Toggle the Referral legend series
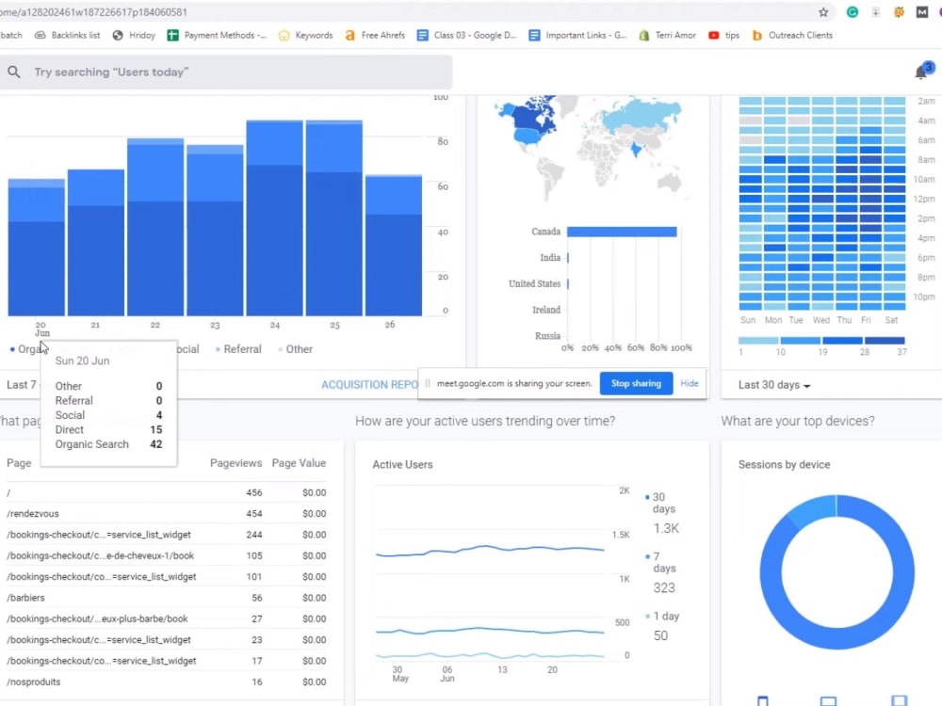Screen dimensions: 942x706 pyautogui.click(x=238, y=349)
